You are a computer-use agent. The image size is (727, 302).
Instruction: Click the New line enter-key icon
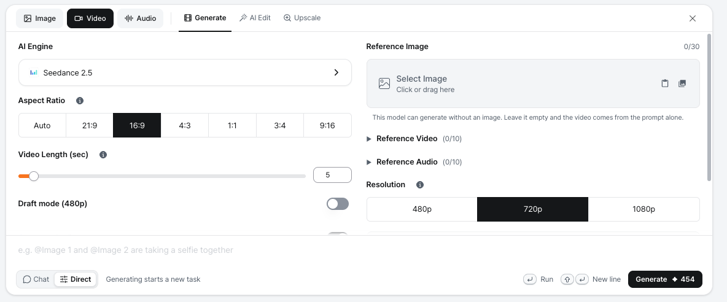(x=582, y=279)
